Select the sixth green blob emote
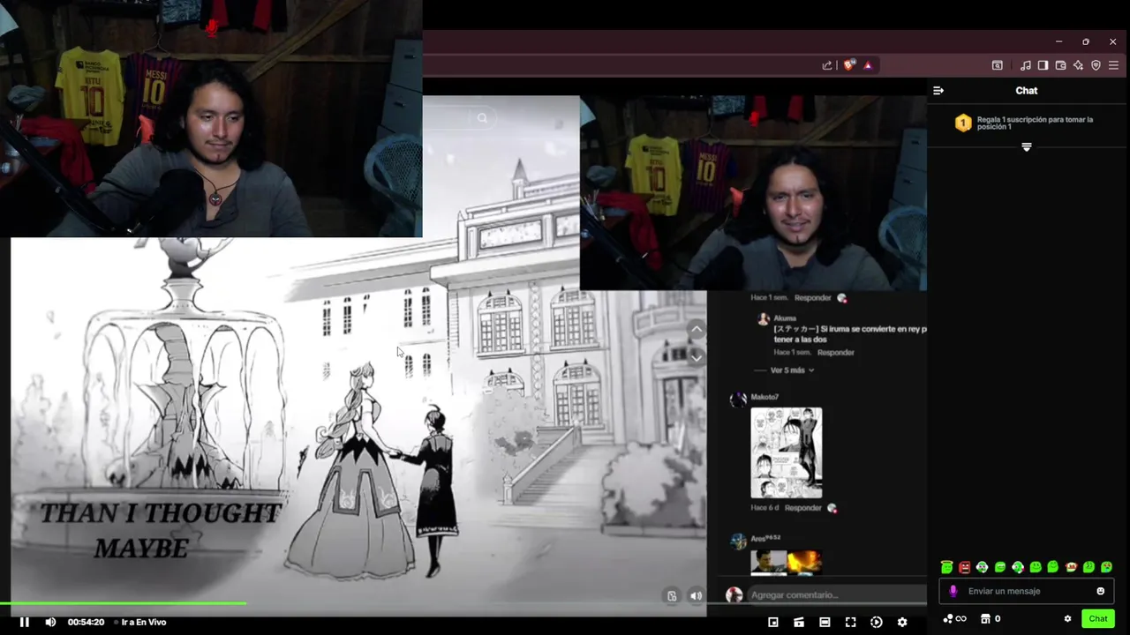The height and width of the screenshot is (635, 1130). 1036,567
